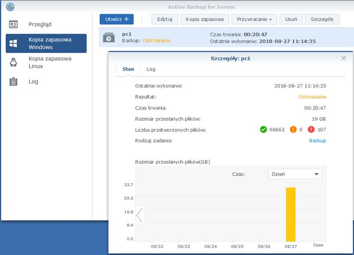Click the Active Backup for Server title
This screenshot has height=255, width=354.
(202, 7)
